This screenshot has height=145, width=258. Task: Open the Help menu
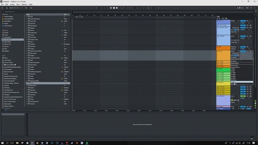31,4
